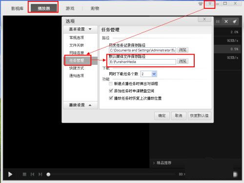The image size is (244, 183).
Task: Select 网络连接 in settings list
Action: (77, 53)
